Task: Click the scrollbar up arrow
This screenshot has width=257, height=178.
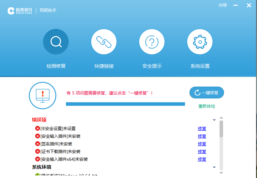Action: click(x=221, y=118)
